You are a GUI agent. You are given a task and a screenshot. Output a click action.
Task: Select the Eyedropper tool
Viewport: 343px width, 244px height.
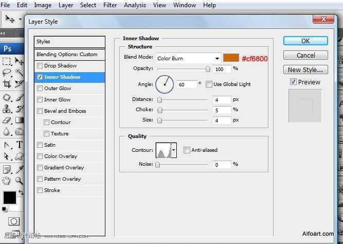(19, 169)
